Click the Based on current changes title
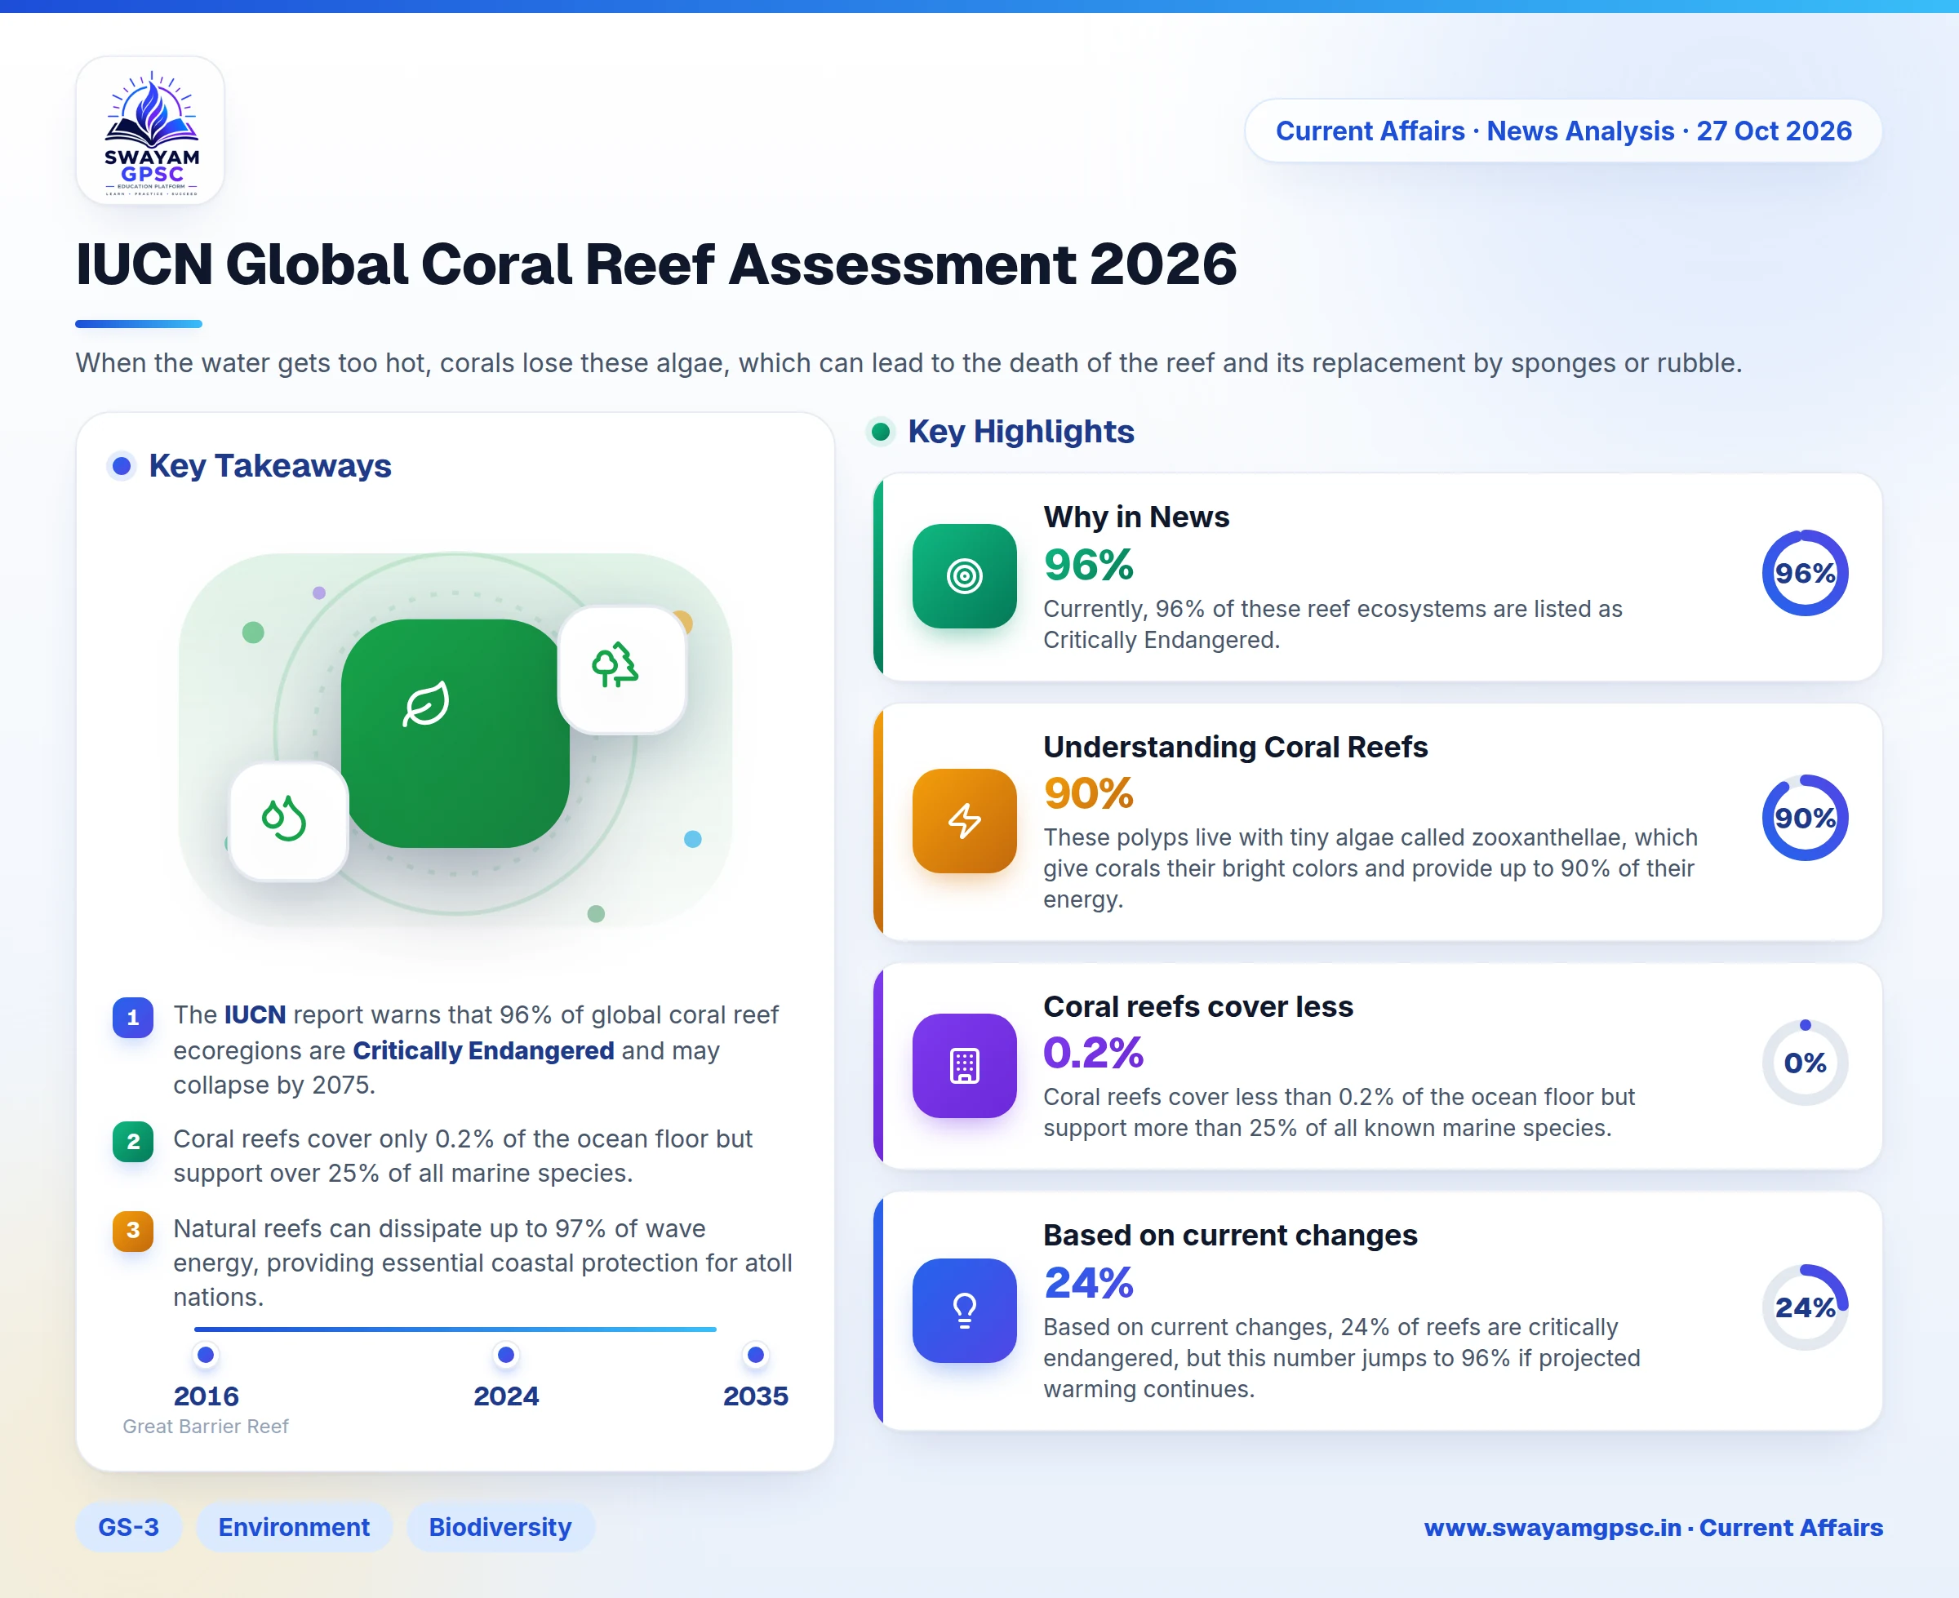The width and height of the screenshot is (1959, 1598). (1230, 1236)
